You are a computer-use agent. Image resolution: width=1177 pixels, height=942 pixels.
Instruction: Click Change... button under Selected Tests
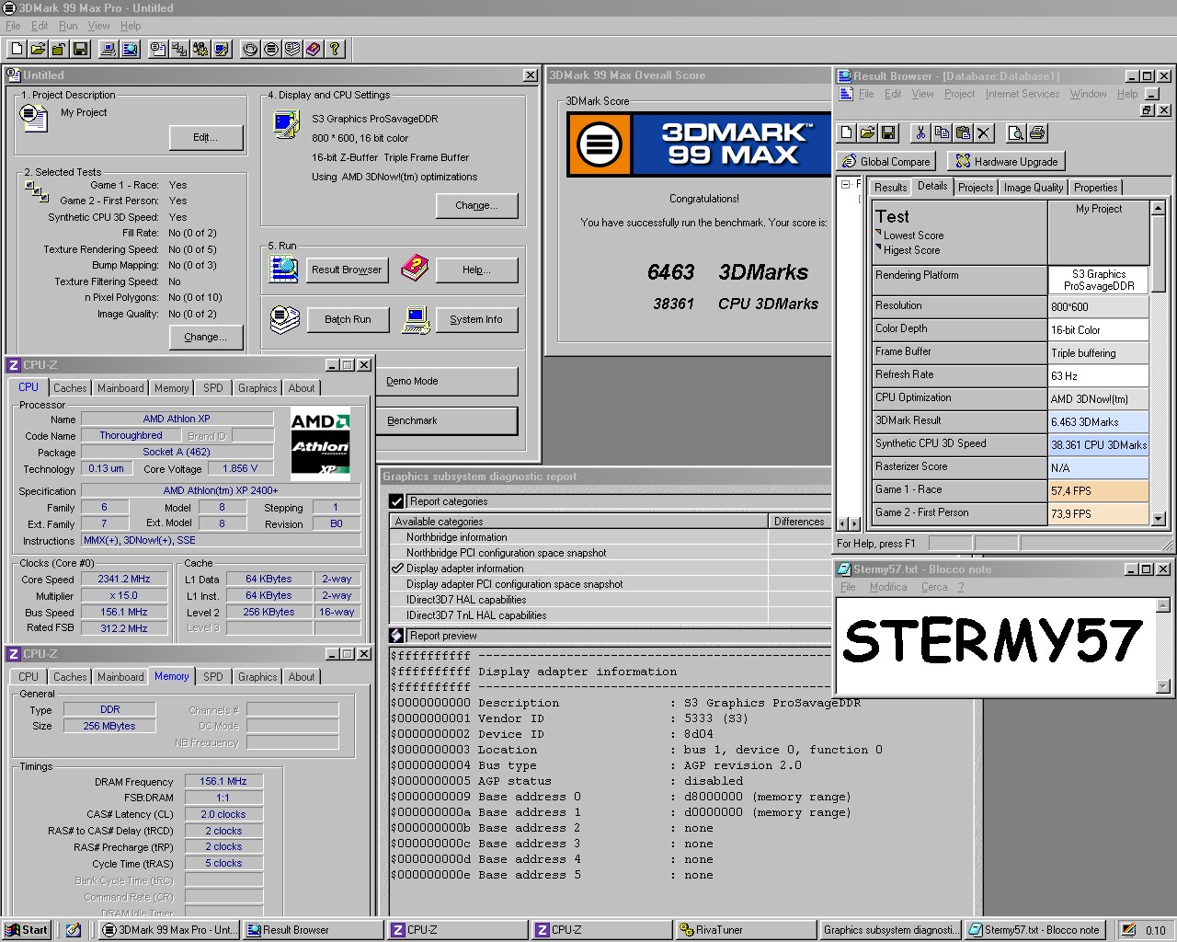point(205,337)
